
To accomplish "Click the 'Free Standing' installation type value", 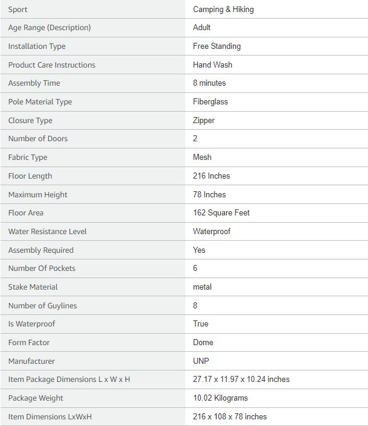I will tap(217, 46).
